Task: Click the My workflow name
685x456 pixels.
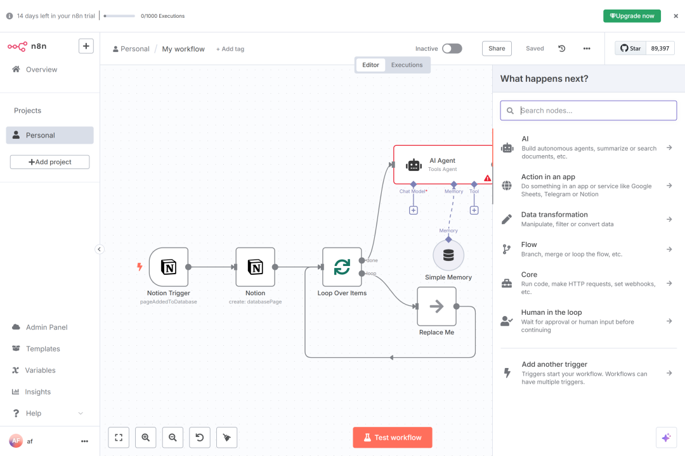Action: [183, 49]
